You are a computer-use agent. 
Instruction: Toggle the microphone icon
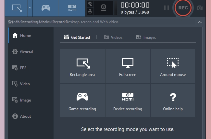coord(90,12)
